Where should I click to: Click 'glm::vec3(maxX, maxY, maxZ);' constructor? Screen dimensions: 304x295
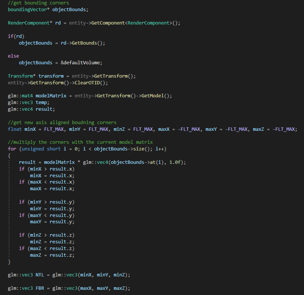coord(91,288)
